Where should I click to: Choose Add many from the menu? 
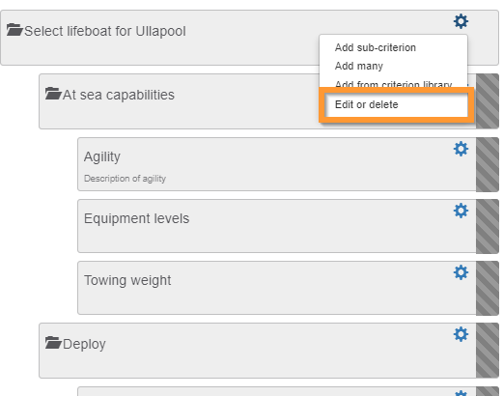point(359,66)
